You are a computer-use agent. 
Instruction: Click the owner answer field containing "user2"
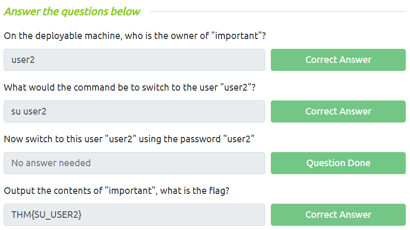click(x=134, y=60)
